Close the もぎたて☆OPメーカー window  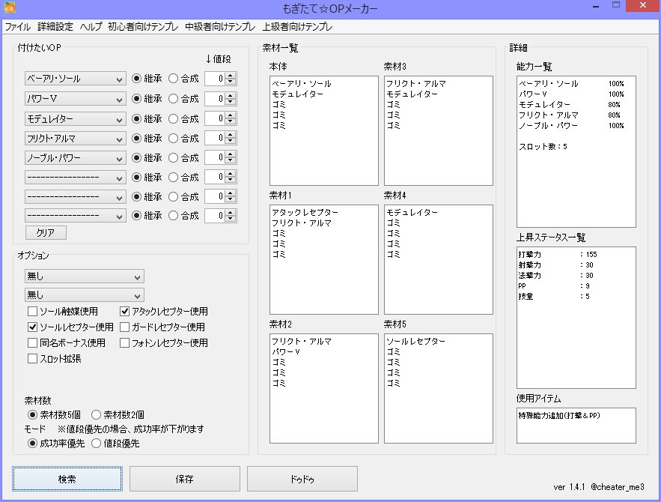tap(643, 6)
